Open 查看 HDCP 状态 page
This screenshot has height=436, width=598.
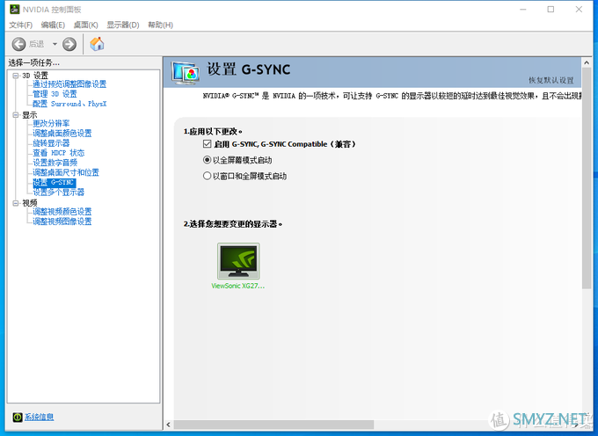click(58, 153)
